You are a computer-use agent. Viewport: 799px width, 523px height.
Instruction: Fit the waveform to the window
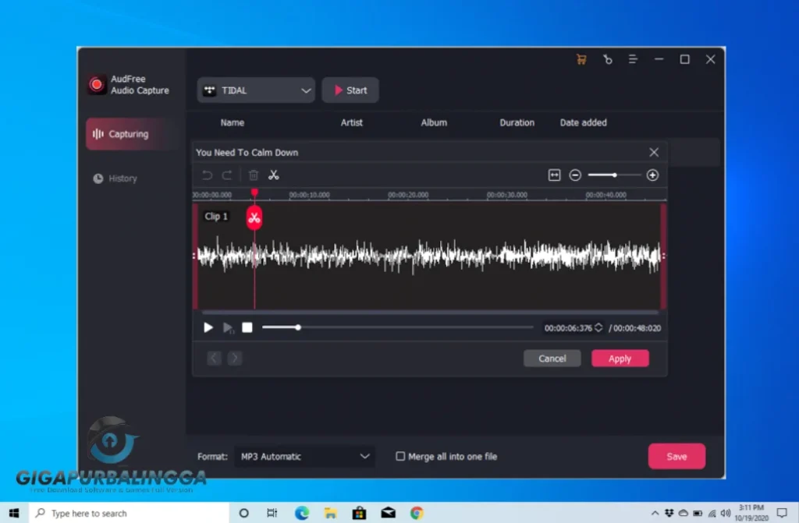tap(556, 175)
